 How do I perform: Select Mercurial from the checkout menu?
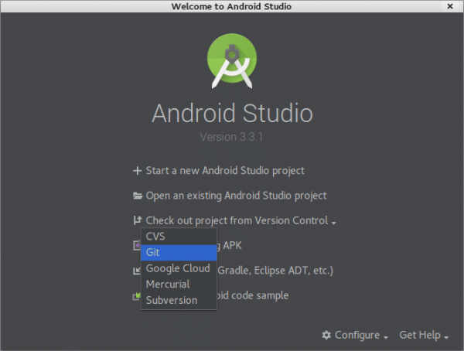coord(179,285)
